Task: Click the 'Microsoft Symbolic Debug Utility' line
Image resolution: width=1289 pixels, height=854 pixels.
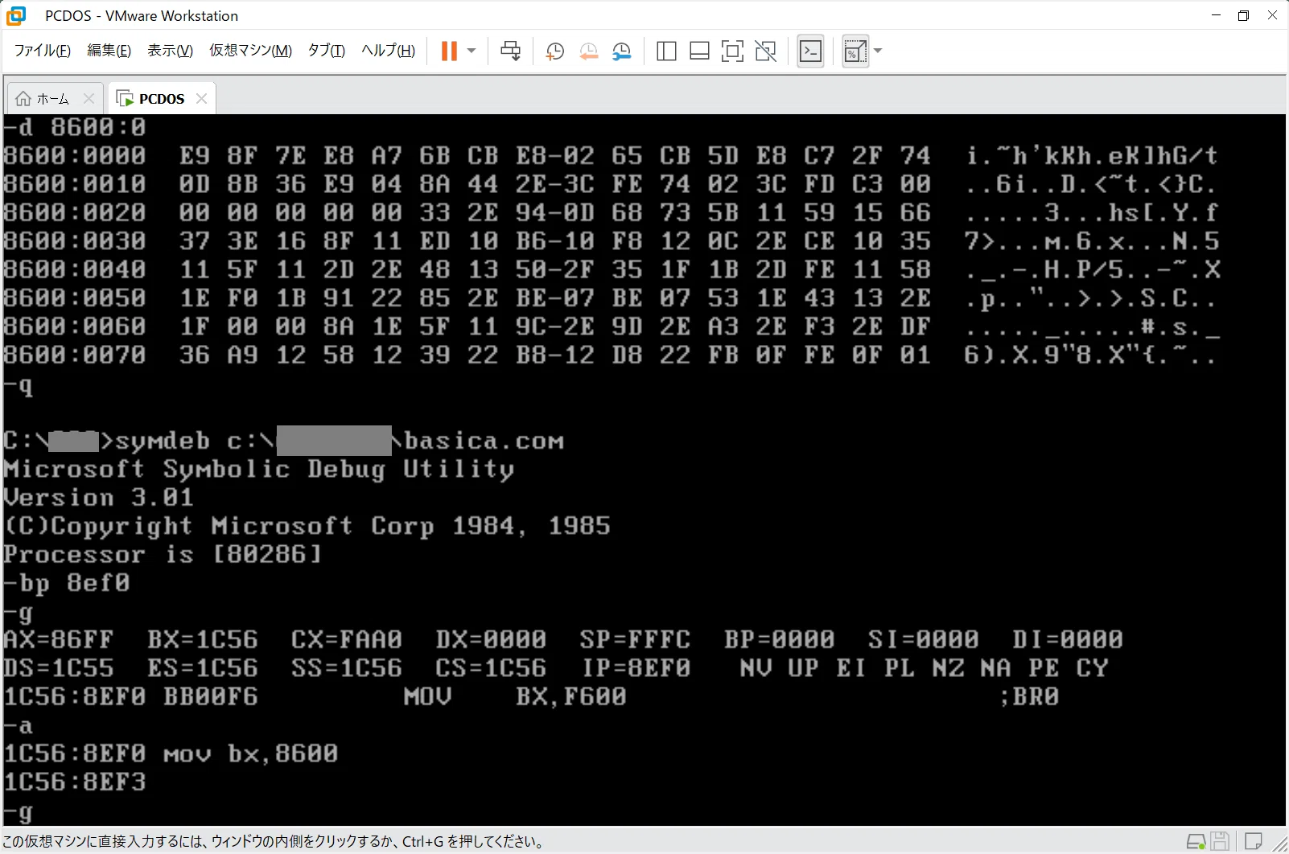Action: pyautogui.click(x=259, y=469)
